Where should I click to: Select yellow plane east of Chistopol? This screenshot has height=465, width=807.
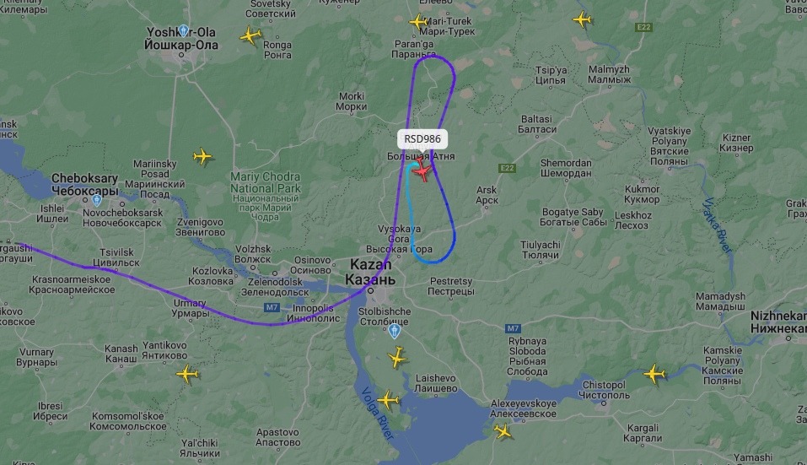[x=654, y=373]
